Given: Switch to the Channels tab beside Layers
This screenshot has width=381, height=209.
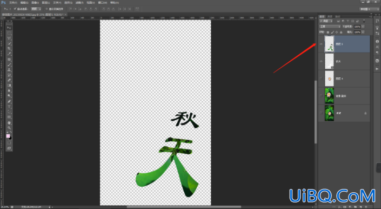Looking at the screenshot, I should (x=330, y=17).
